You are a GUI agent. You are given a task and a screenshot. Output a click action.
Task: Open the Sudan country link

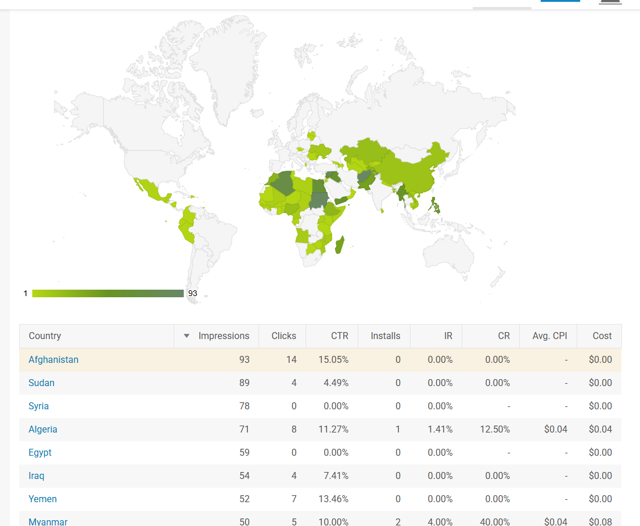tap(41, 383)
